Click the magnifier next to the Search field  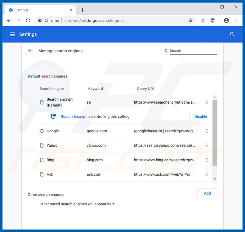(x=166, y=51)
